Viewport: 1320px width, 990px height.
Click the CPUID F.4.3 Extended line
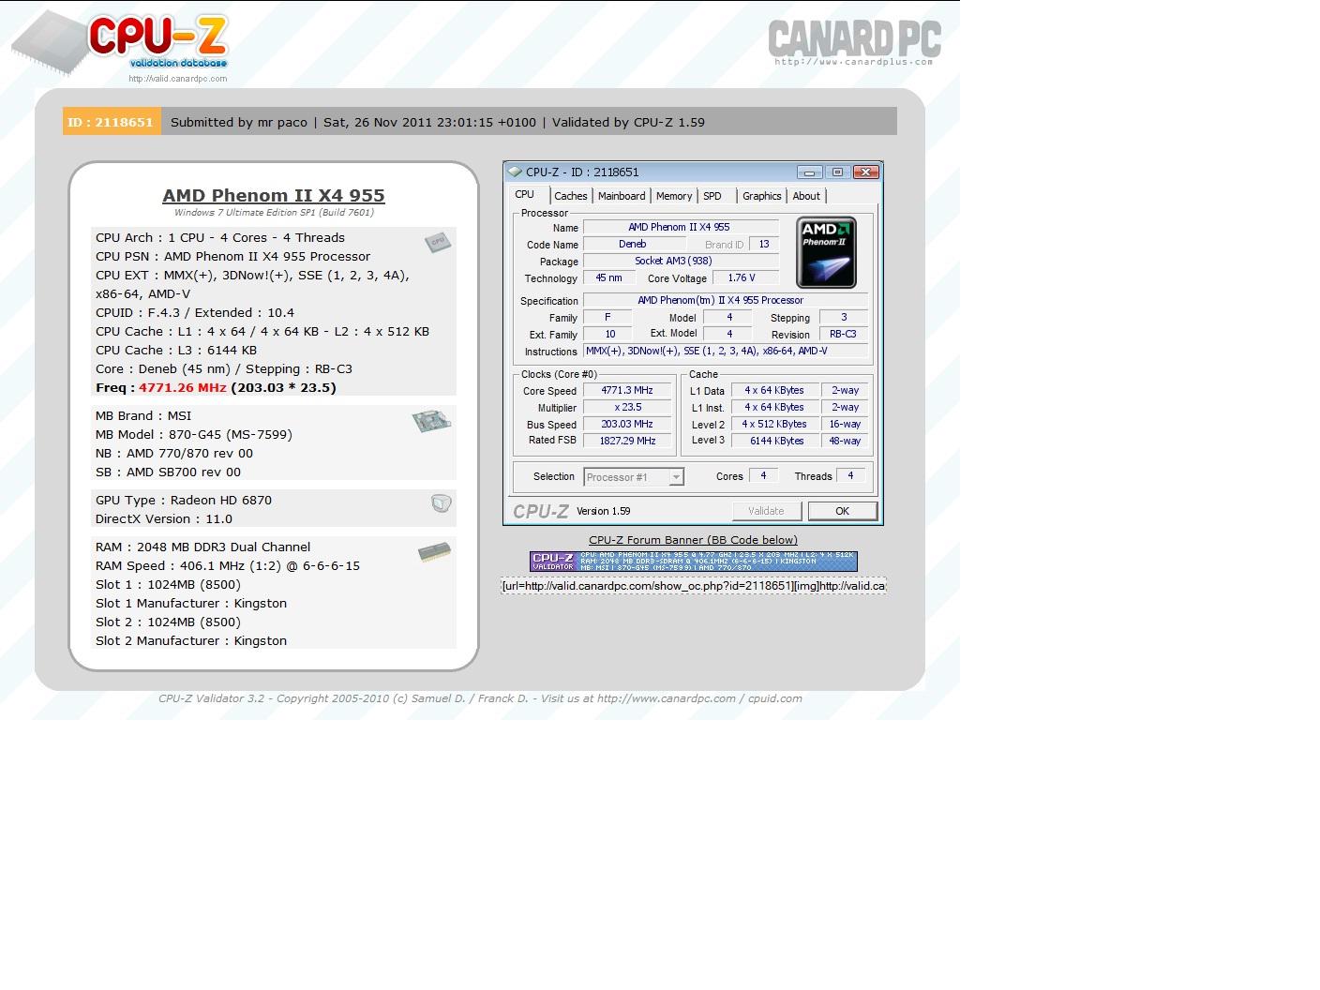pyautogui.click(x=195, y=312)
